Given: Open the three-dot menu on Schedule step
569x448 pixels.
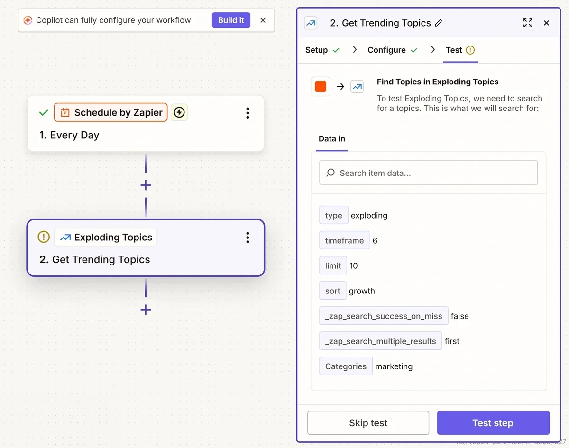Looking at the screenshot, I should (x=248, y=113).
